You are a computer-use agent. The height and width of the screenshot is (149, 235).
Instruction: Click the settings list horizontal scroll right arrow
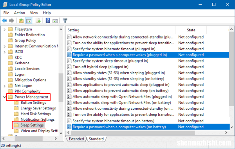226,133
